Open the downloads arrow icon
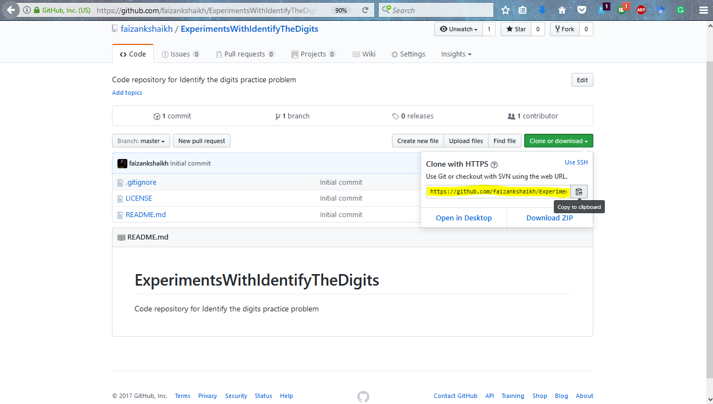 click(542, 10)
